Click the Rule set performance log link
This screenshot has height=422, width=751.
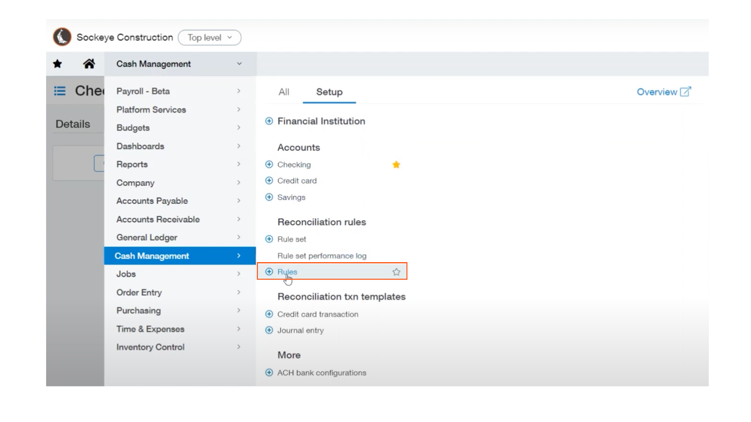click(x=322, y=256)
